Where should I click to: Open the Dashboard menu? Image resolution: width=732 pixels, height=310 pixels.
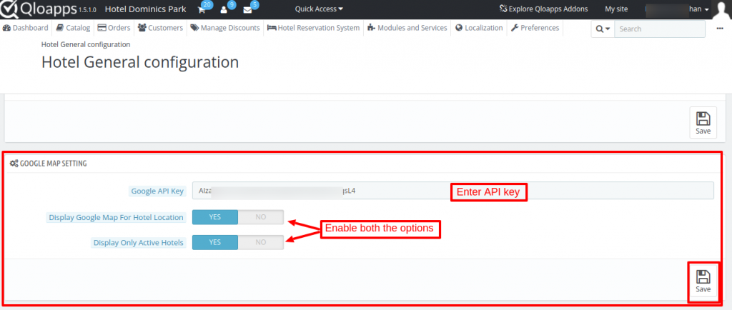click(x=26, y=28)
